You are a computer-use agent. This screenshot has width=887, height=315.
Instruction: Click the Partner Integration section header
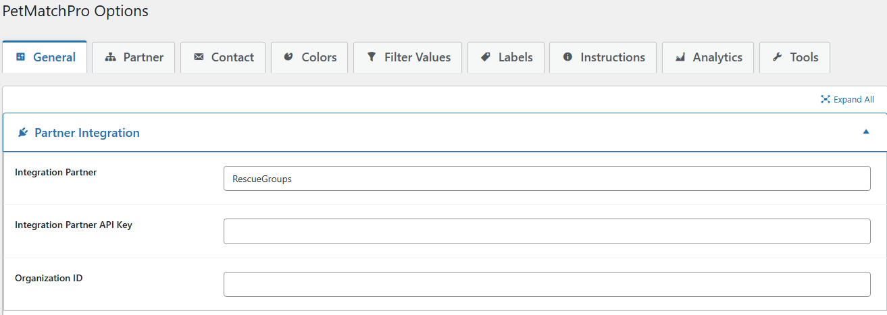[445, 133]
